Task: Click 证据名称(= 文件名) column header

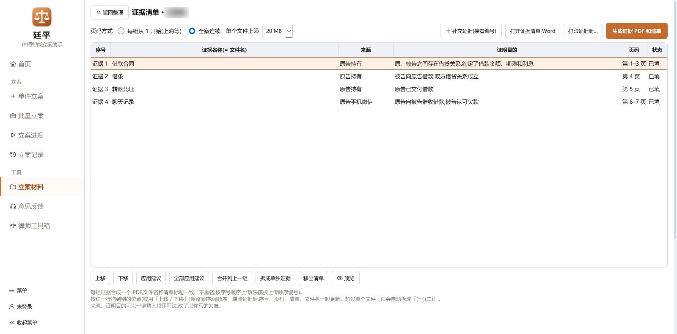Action: [x=224, y=50]
